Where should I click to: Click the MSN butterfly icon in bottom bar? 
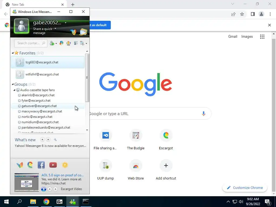(x=20, y=165)
